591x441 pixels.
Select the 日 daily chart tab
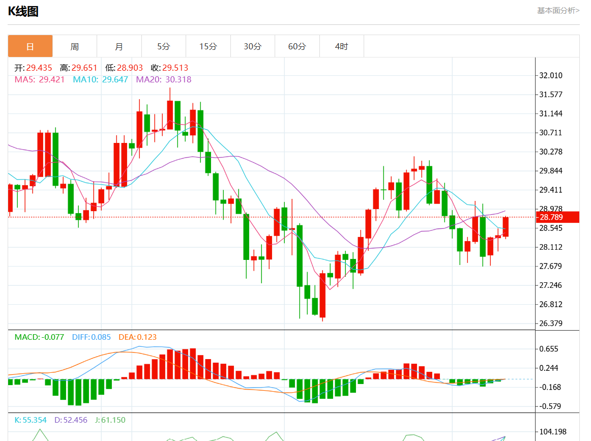(x=30, y=46)
